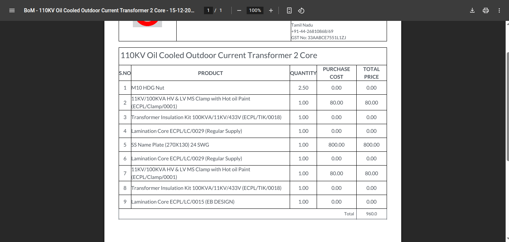This screenshot has width=509, height=242.
Task: Click the BoM document title in the toolbar
Action: [x=109, y=10]
